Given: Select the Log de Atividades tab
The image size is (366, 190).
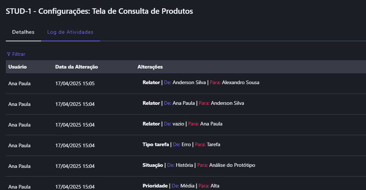Looking at the screenshot, I should tap(70, 32).
